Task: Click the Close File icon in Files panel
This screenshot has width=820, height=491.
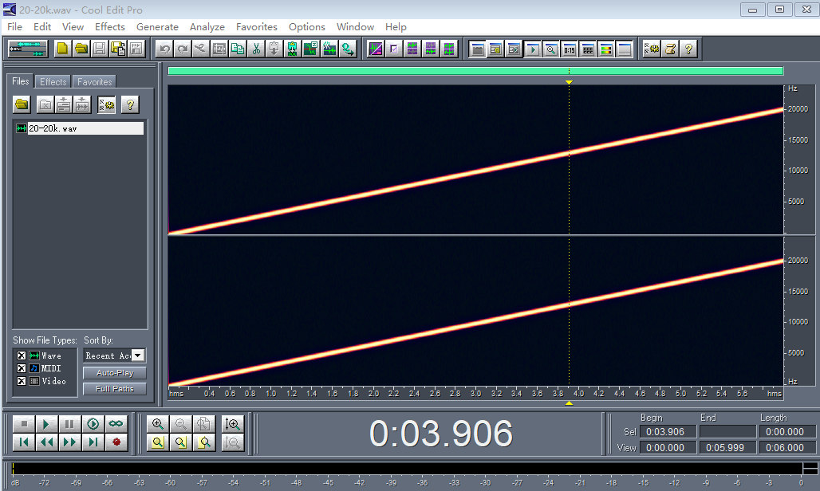Action: pyautogui.click(x=45, y=104)
